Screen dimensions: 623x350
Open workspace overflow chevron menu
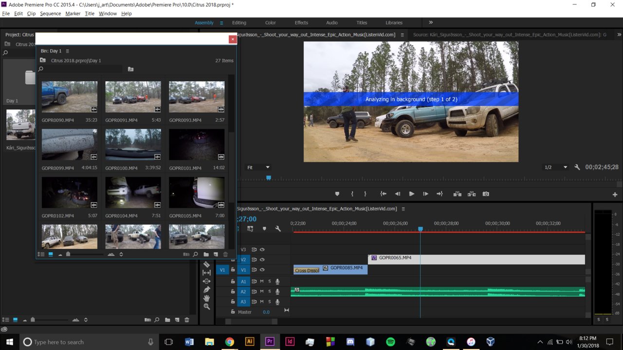[431, 22]
